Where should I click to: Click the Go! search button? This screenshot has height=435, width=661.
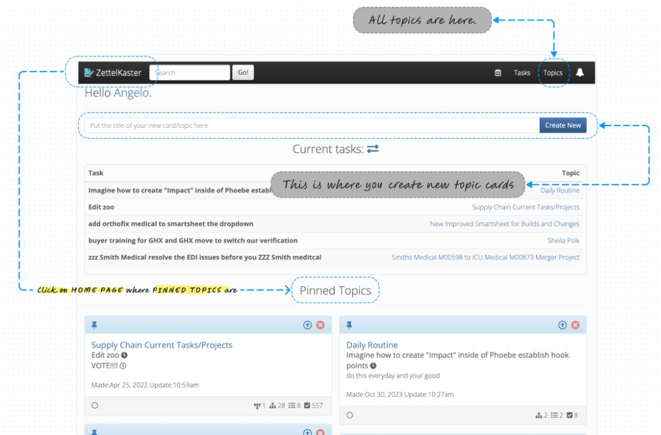(x=243, y=73)
